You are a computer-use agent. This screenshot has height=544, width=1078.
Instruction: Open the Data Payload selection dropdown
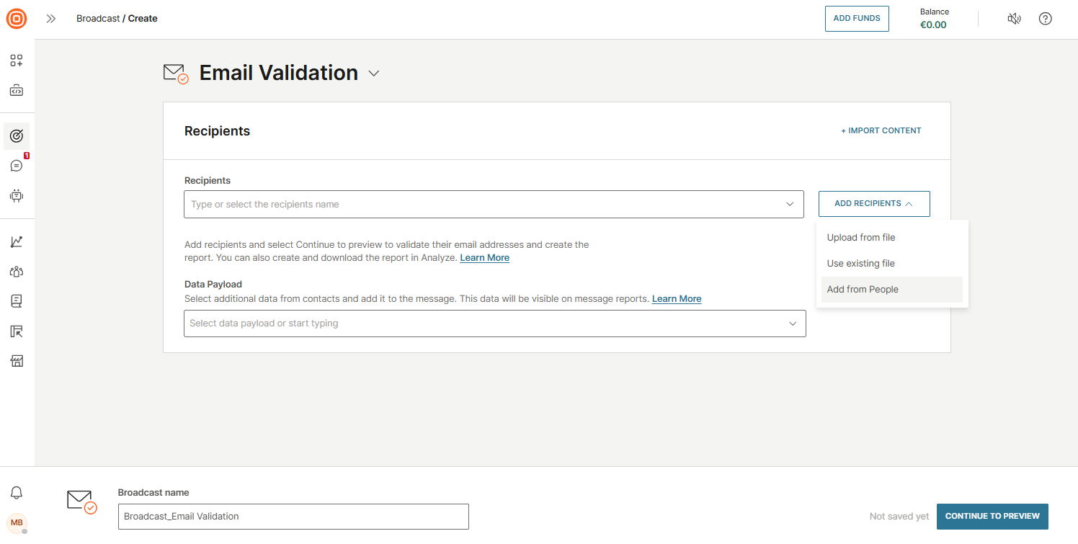[x=494, y=323]
